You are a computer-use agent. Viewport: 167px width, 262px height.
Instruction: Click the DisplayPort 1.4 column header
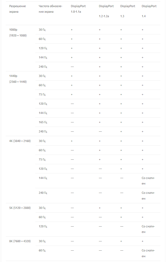point(149,11)
